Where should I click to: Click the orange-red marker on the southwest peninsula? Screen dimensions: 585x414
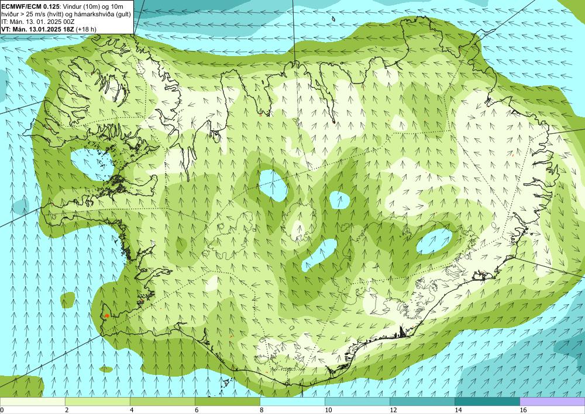click(106, 316)
